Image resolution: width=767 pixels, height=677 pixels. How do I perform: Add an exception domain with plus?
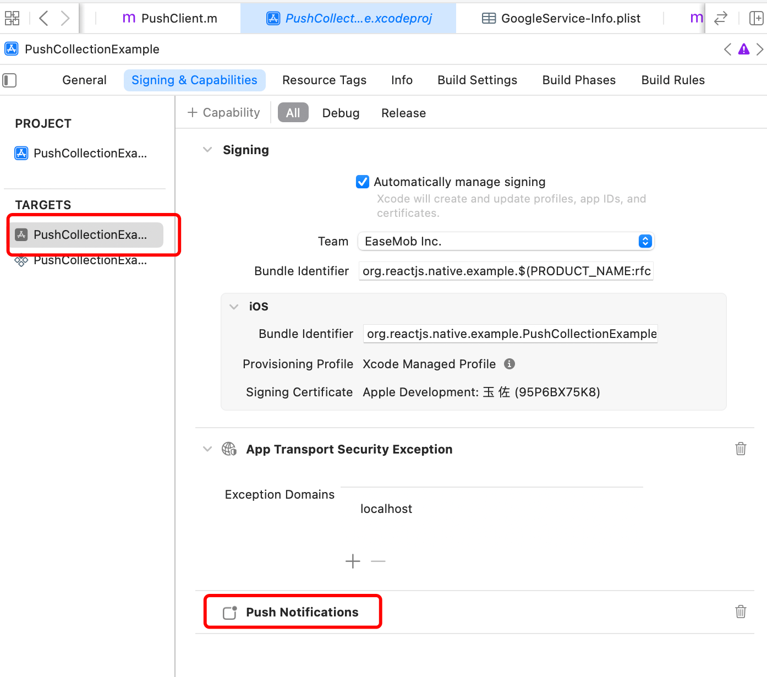(353, 561)
